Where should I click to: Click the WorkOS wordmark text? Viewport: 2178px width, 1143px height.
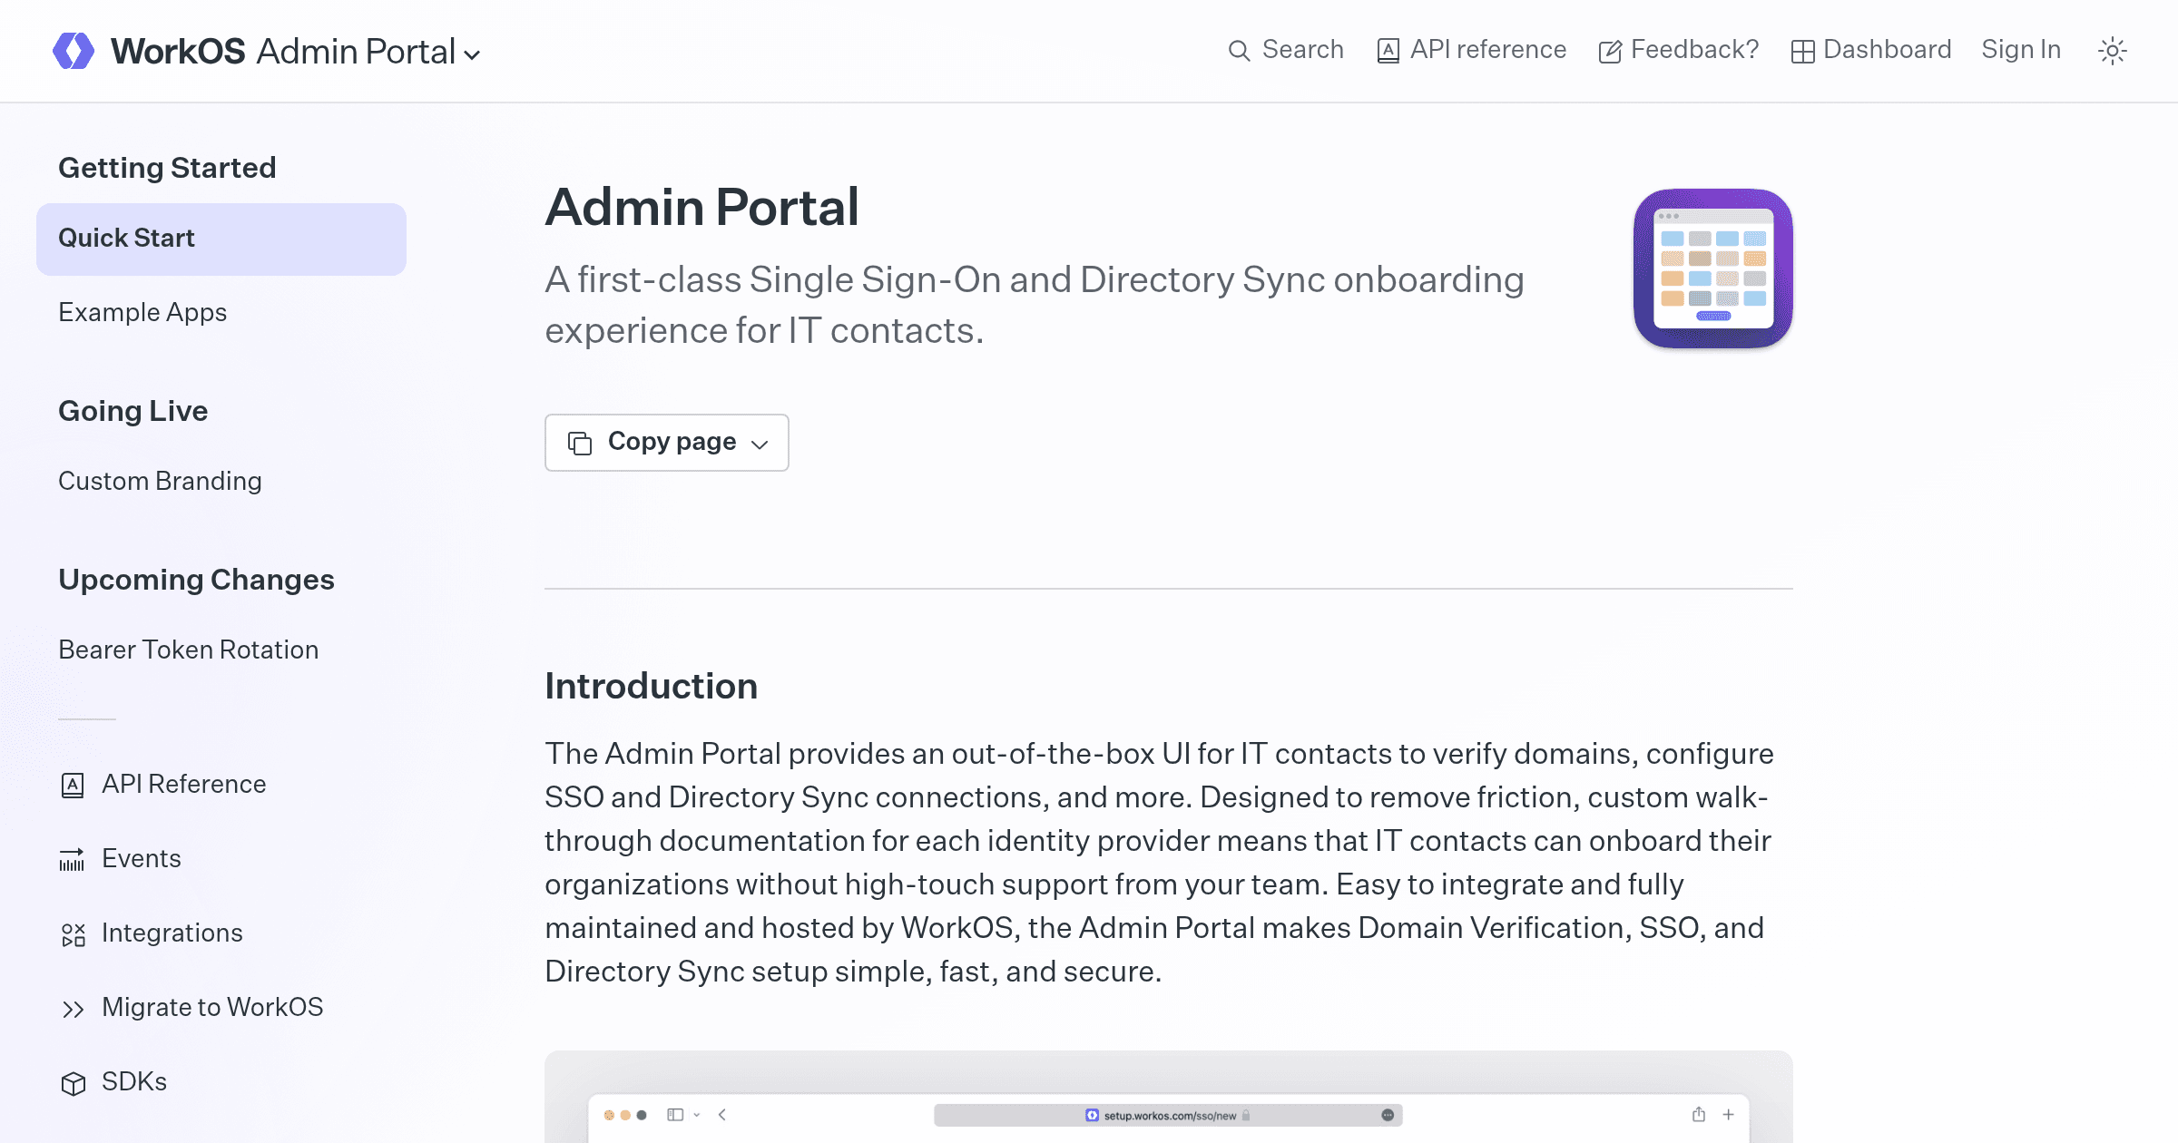point(178,51)
